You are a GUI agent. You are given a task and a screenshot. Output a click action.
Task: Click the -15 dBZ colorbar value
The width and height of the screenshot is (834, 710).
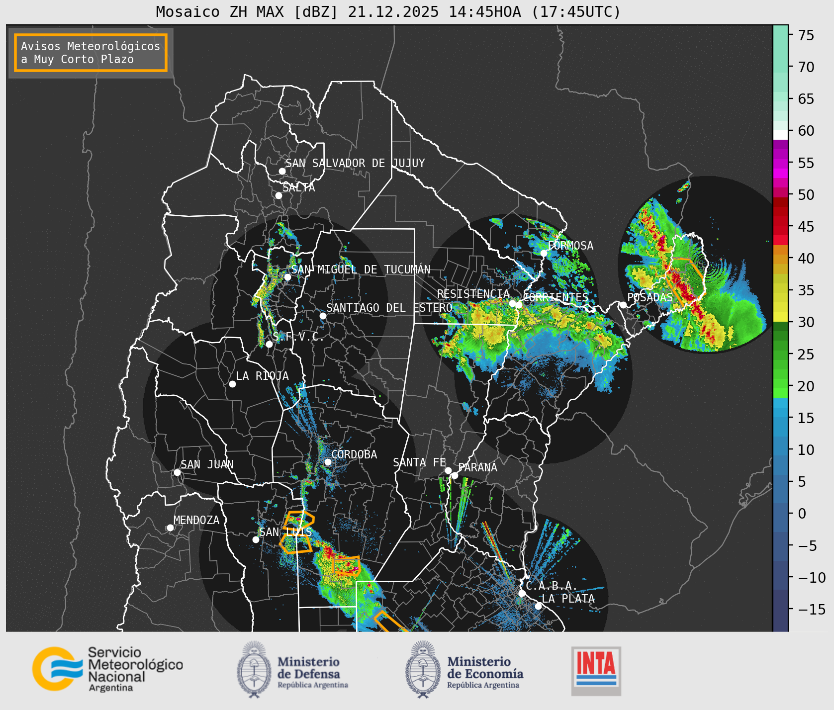(812, 609)
